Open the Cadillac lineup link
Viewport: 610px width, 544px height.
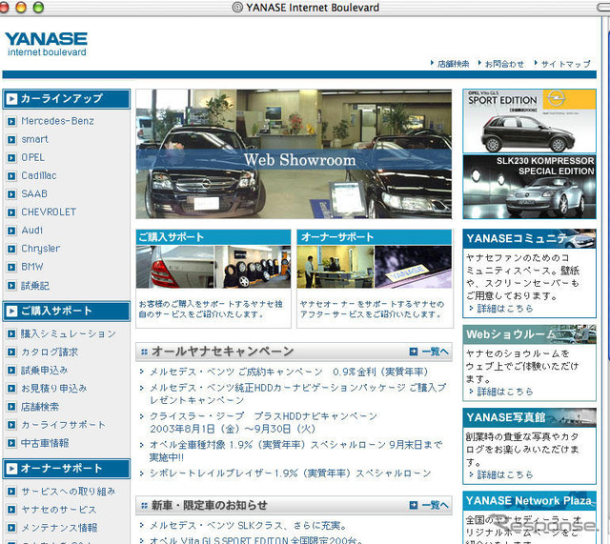(x=39, y=175)
